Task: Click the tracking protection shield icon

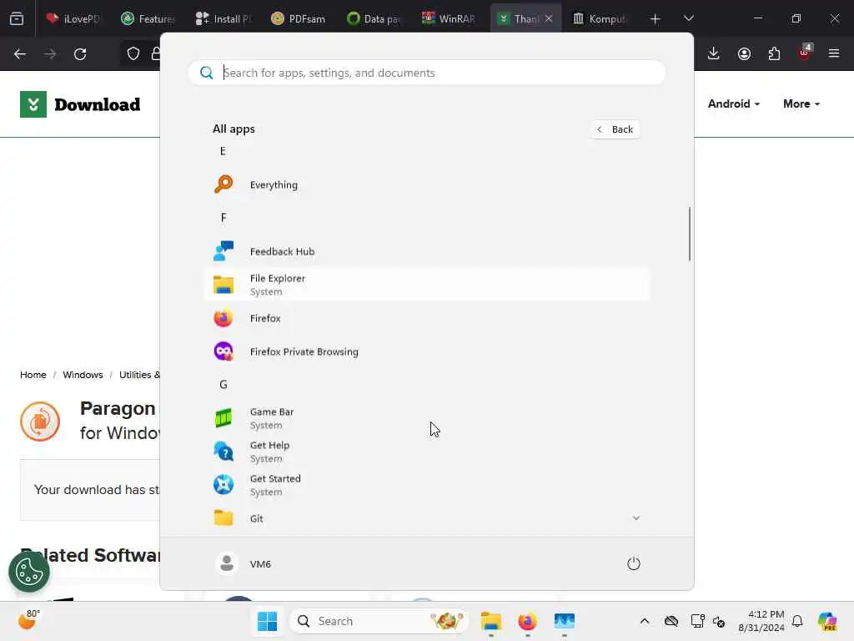Action: 133,54
